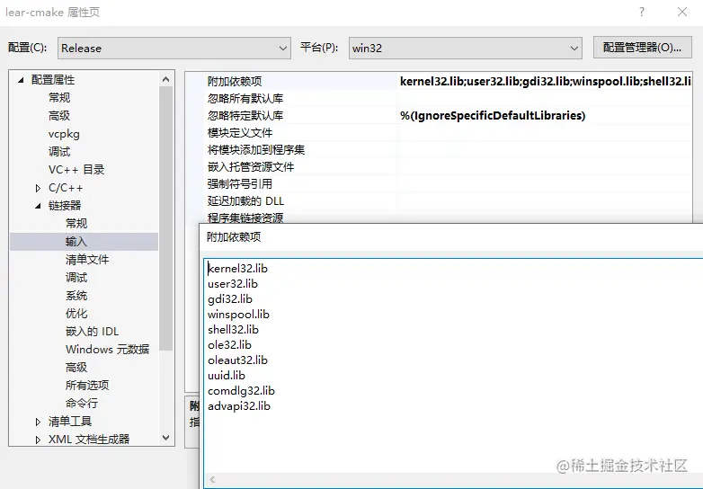This screenshot has height=489, width=703.
Task: Expand the 清单工具 tree node
Action: tap(38, 422)
